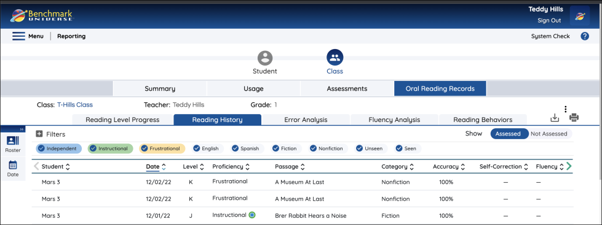This screenshot has height=225, width=602.
Task: Toggle the Seen filter chip
Action: pos(408,148)
